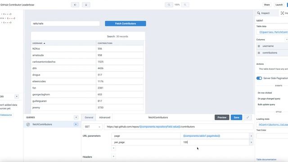Click drag handle of contributions column
288x162 pixels.
click(259, 53)
